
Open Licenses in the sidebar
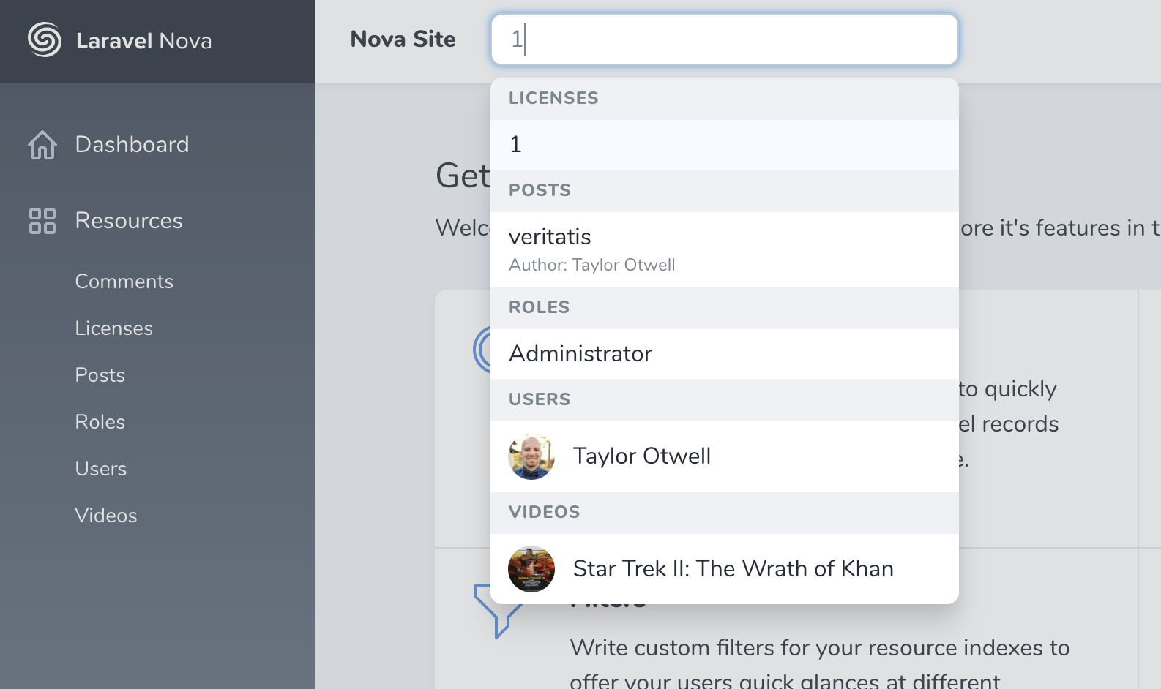(114, 328)
